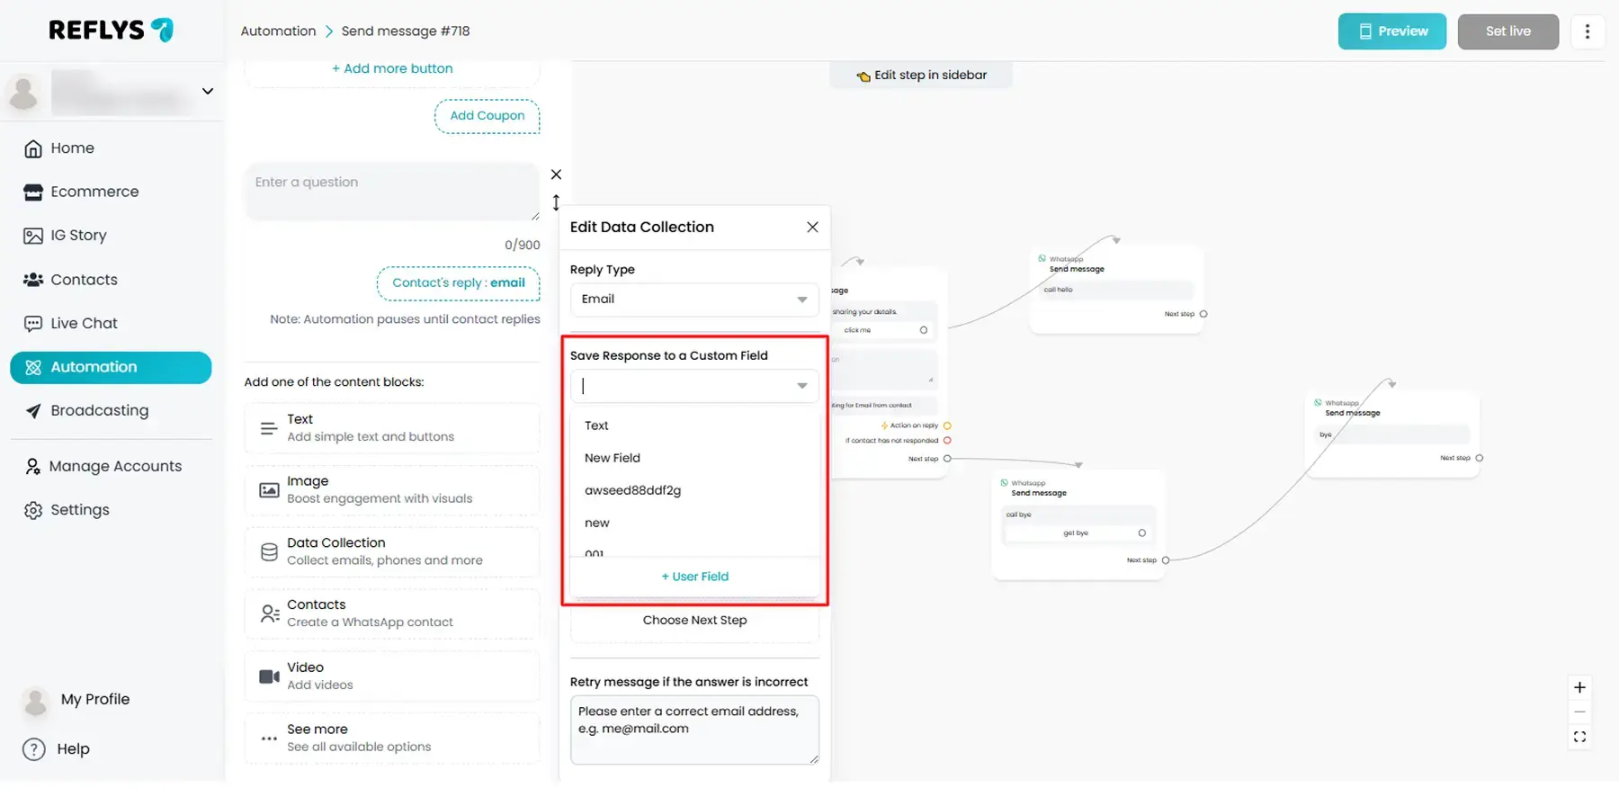Toggle the custom field dropdown arrow
The height and width of the screenshot is (788, 1619).
tap(801, 387)
